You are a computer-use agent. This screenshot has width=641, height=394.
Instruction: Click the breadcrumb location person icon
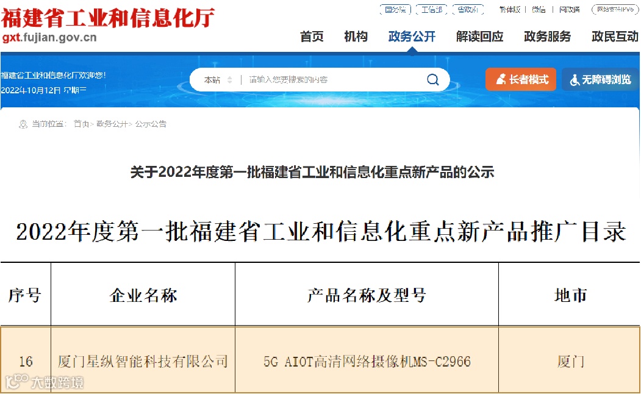tap(23, 124)
